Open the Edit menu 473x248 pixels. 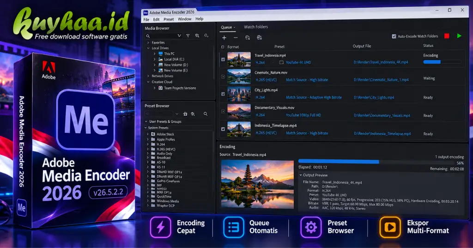[x=156, y=19]
